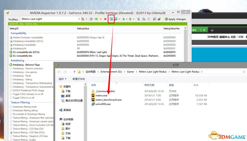Collapse the Antialiasing group header

click(x=18, y=60)
